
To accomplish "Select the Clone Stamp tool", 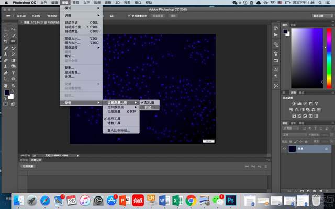I will [x=6, y=54].
